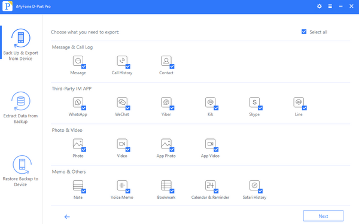Click the Voice Memo waveform icon
Image resolution: width=359 pixels, height=224 pixels.
tap(122, 185)
